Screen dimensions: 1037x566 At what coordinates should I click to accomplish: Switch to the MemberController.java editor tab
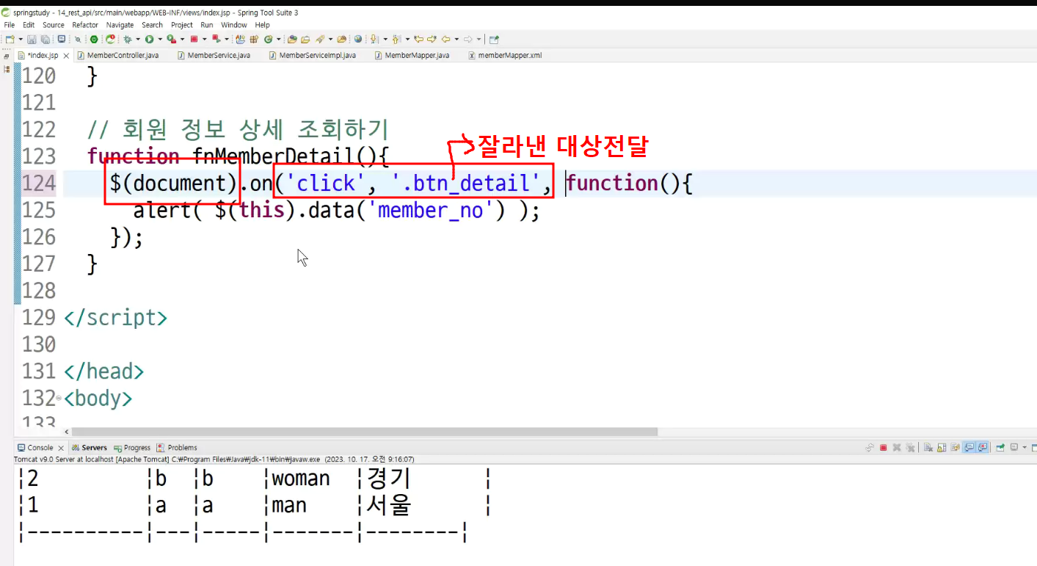117,55
